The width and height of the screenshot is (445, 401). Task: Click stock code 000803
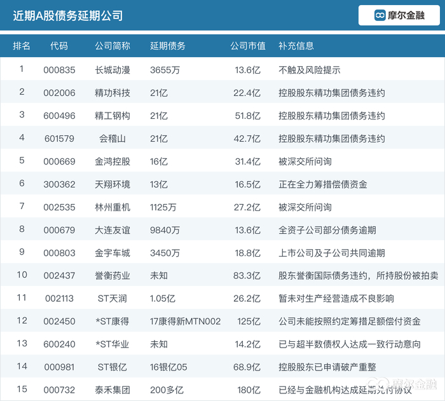59,253
